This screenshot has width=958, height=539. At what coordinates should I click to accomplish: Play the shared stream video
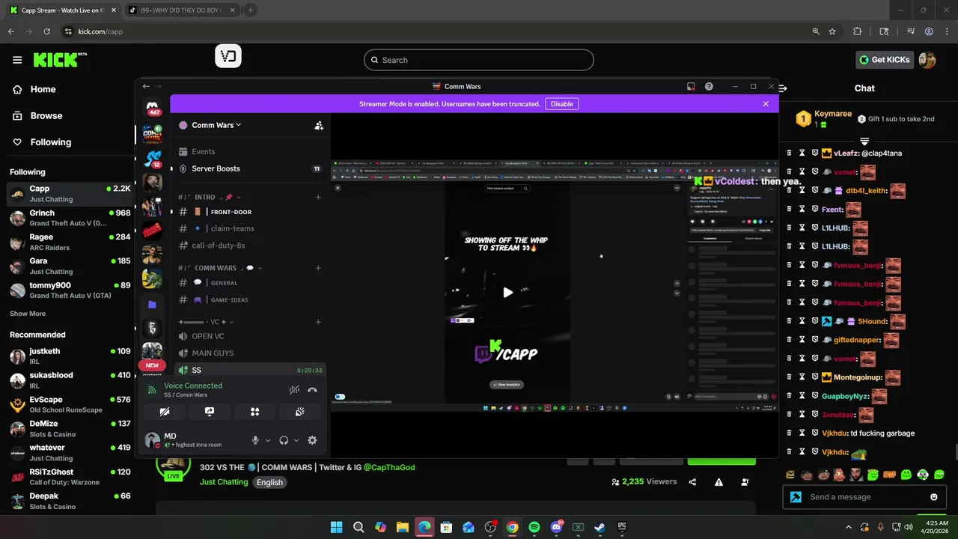[507, 293]
